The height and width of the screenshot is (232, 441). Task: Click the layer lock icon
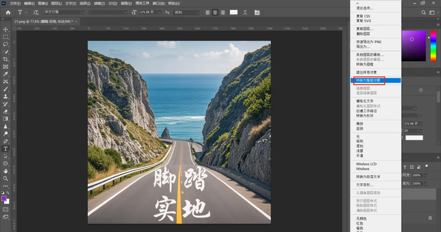[x=430, y=218]
